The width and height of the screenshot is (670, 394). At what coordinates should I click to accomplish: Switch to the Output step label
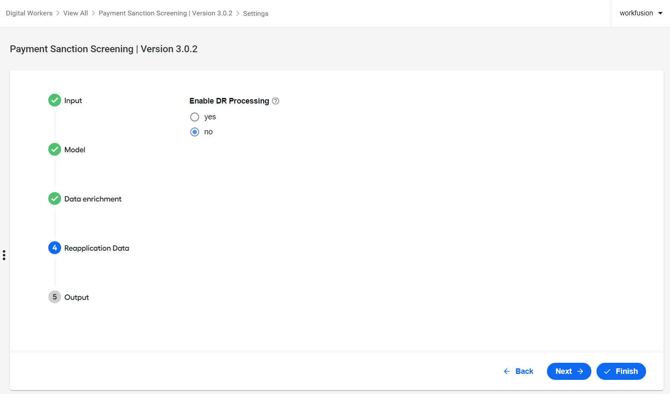[76, 297]
